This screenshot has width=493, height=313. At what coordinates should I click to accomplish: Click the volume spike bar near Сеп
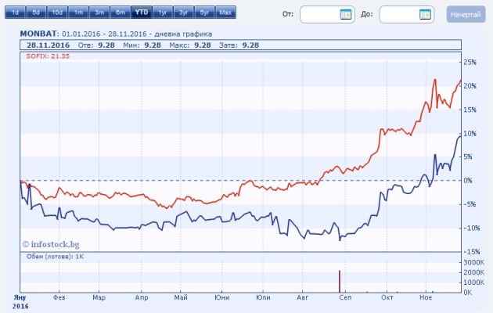point(340,281)
